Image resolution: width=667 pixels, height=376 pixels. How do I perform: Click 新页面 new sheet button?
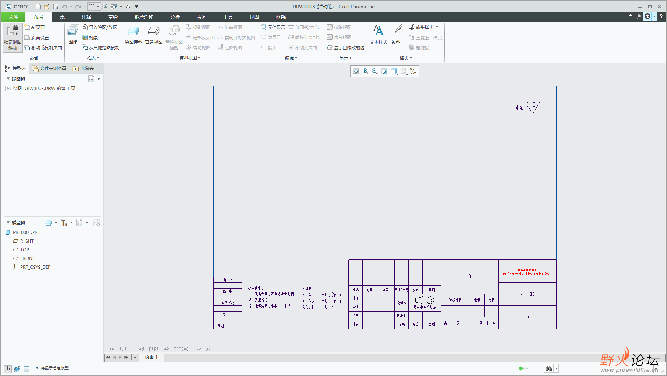tap(34, 27)
